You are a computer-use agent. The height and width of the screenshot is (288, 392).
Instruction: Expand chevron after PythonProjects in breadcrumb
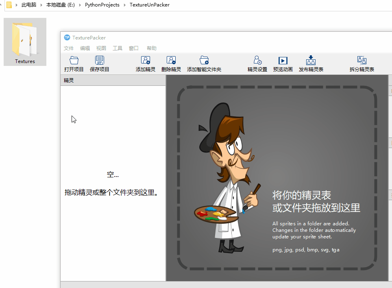click(124, 5)
